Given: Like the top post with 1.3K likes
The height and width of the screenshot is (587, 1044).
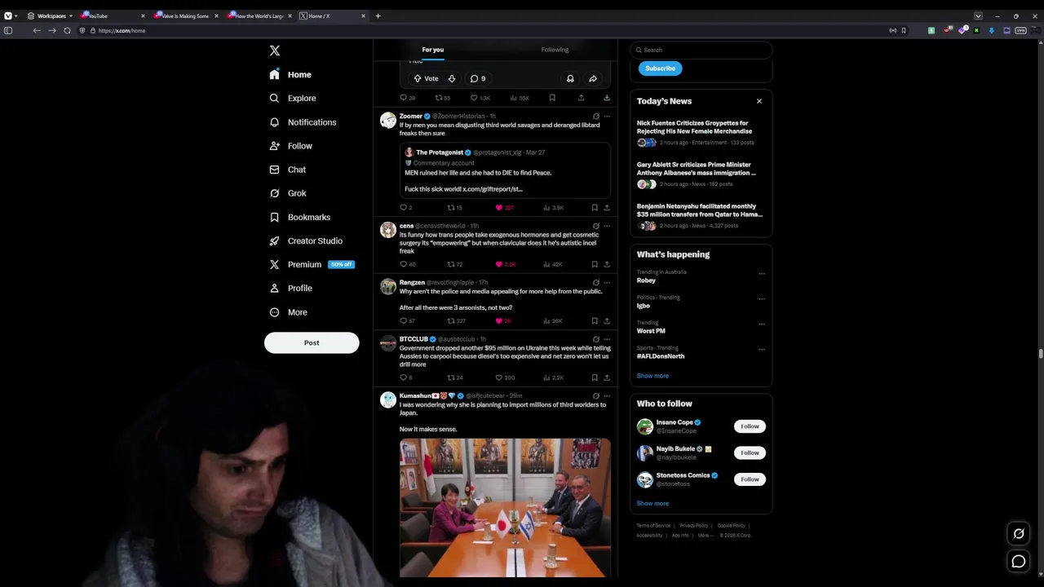Looking at the screenshot, I should tap(480, 98).
